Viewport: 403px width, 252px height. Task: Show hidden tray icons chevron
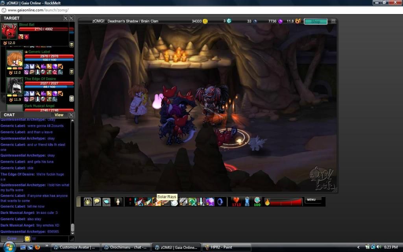359,247
